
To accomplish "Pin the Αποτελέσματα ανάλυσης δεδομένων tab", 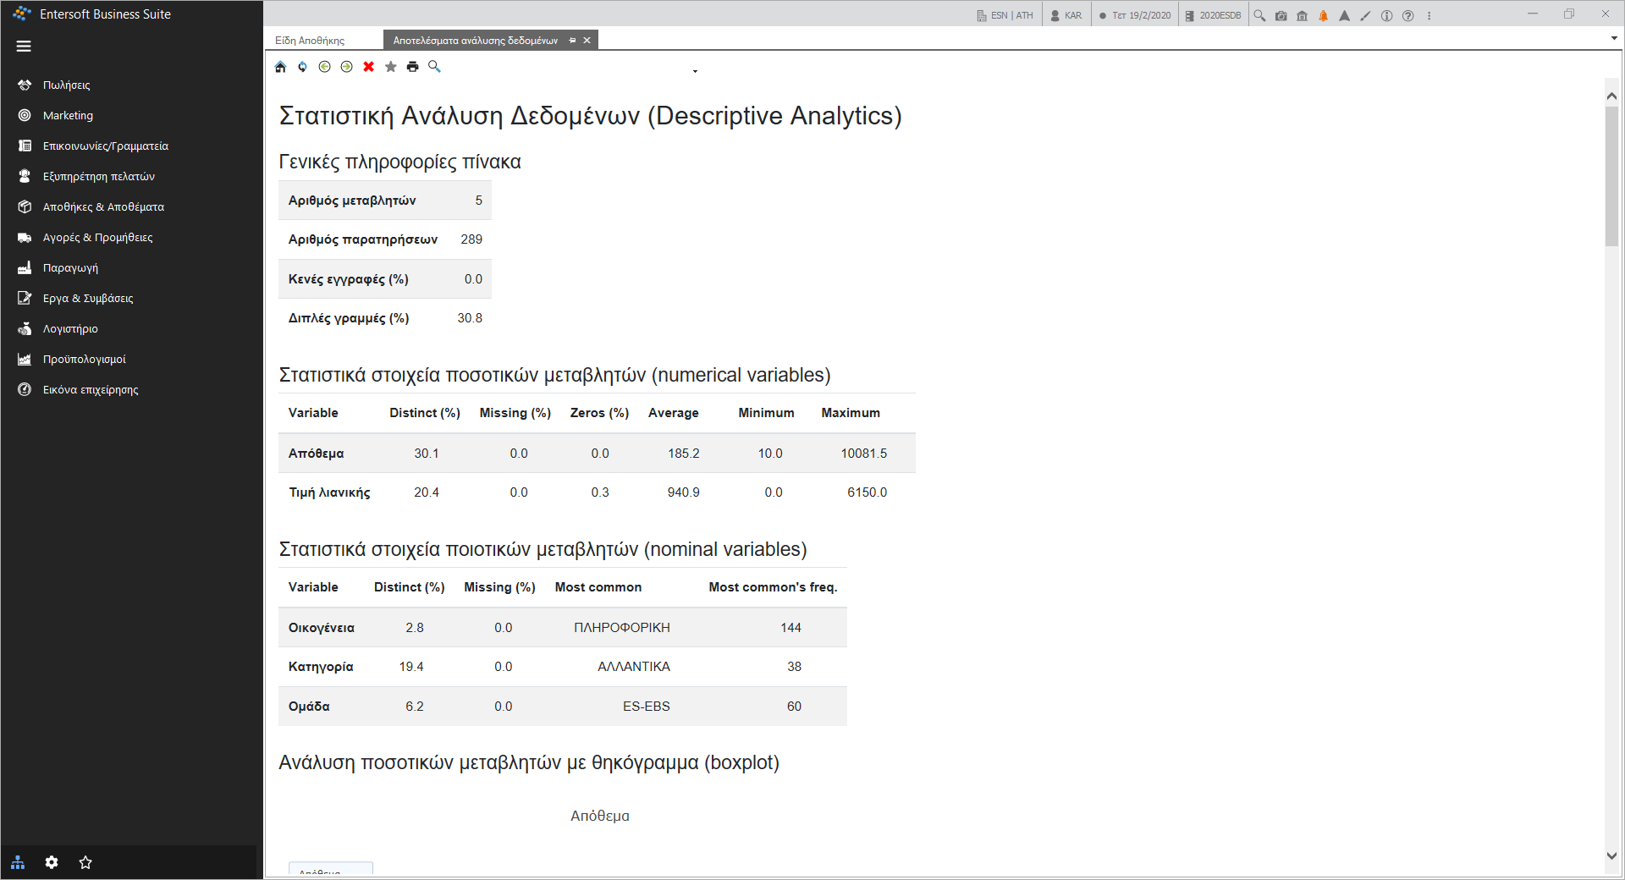I will [x=573, y=40].
